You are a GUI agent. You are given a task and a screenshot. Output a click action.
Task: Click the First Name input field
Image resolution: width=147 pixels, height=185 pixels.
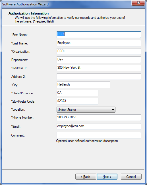point(99,34)
